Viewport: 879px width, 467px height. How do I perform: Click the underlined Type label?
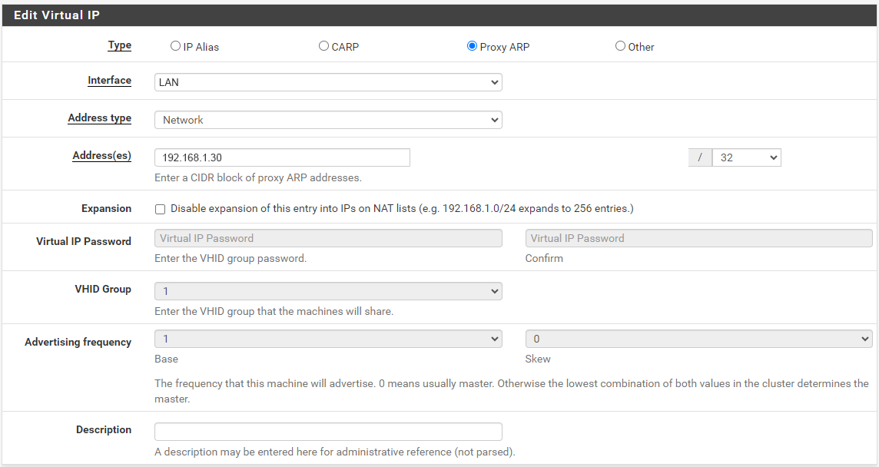(x=119, y=45)
